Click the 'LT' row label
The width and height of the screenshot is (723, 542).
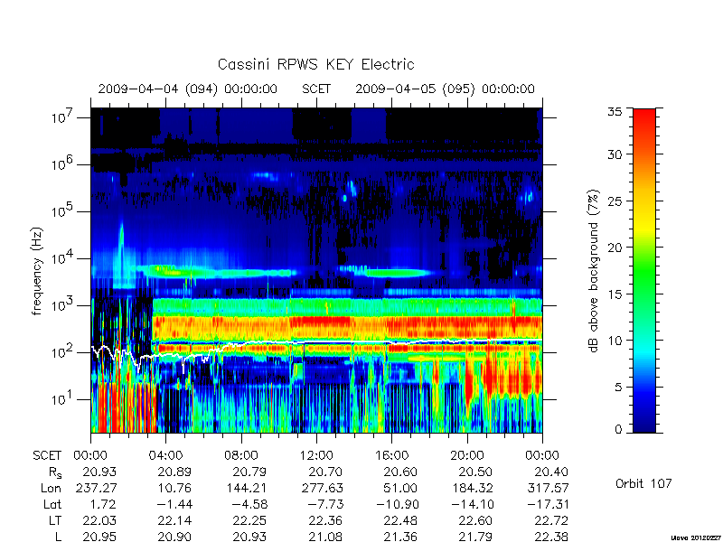[55, 521]
